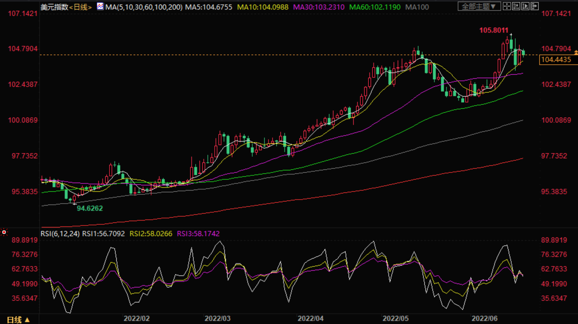Click the crosshair cursor icon
Viewport: 578px width, 324px height.
(x=507, y=6)
